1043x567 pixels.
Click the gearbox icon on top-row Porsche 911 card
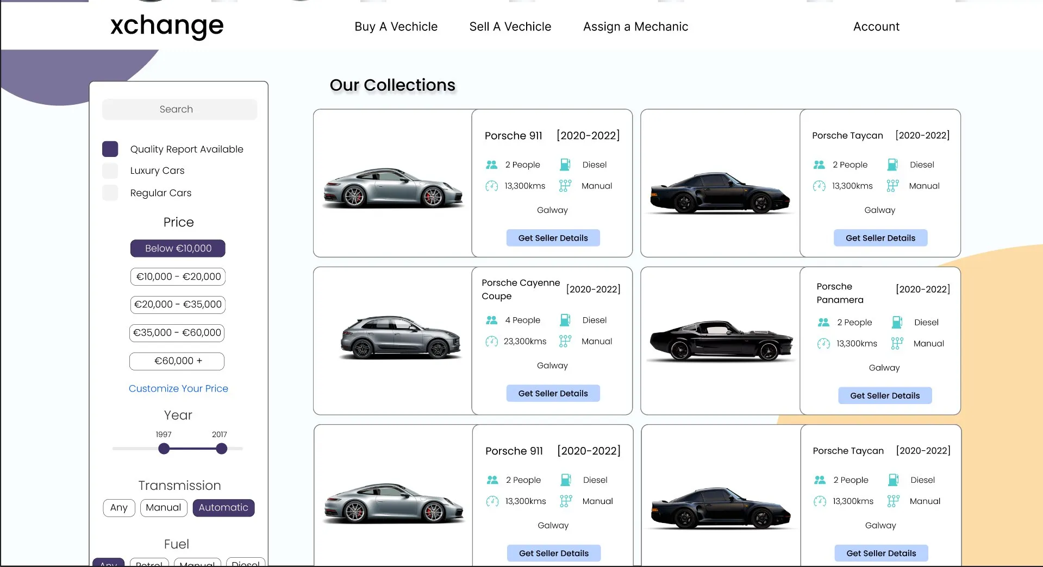[565, 186]
